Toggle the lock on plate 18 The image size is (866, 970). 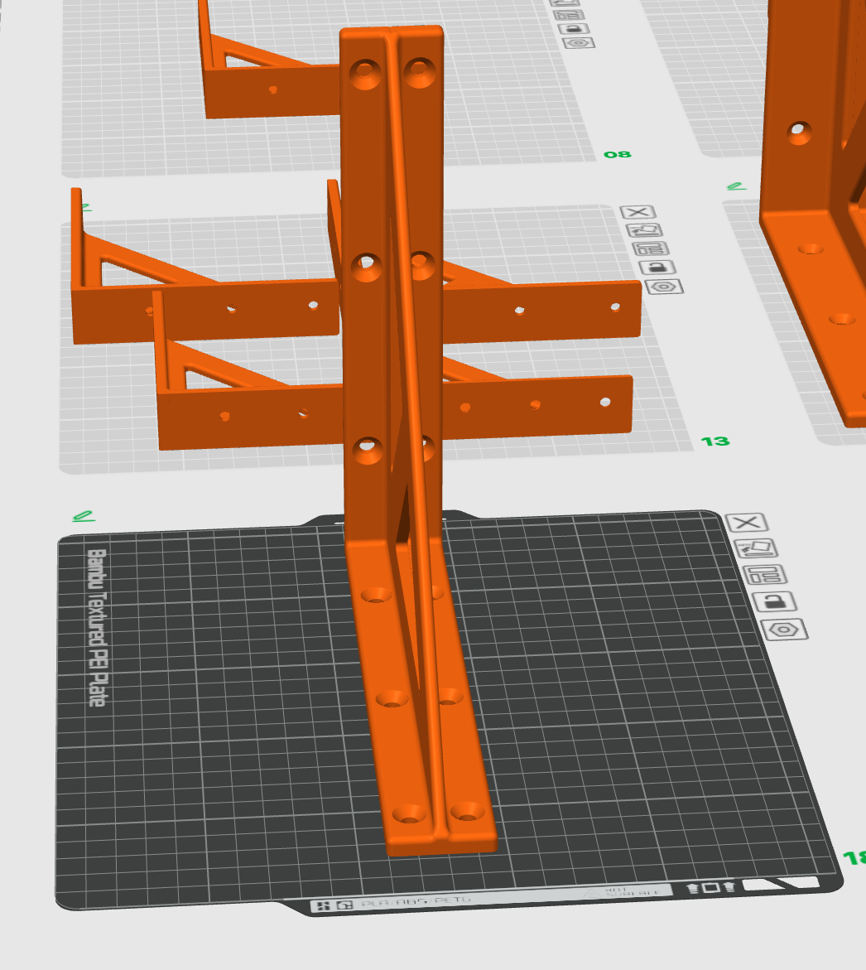click(775, 601)
